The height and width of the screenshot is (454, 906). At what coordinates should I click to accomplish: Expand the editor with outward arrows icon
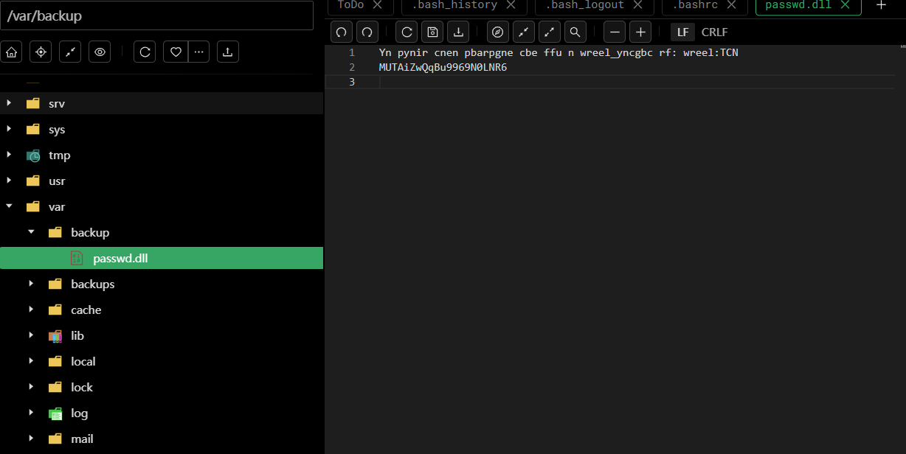pos(550,32)
